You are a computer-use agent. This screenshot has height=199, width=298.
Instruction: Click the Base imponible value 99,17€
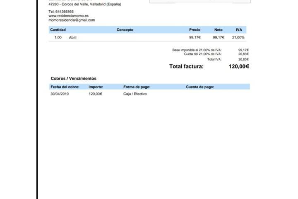pos(243,50)
